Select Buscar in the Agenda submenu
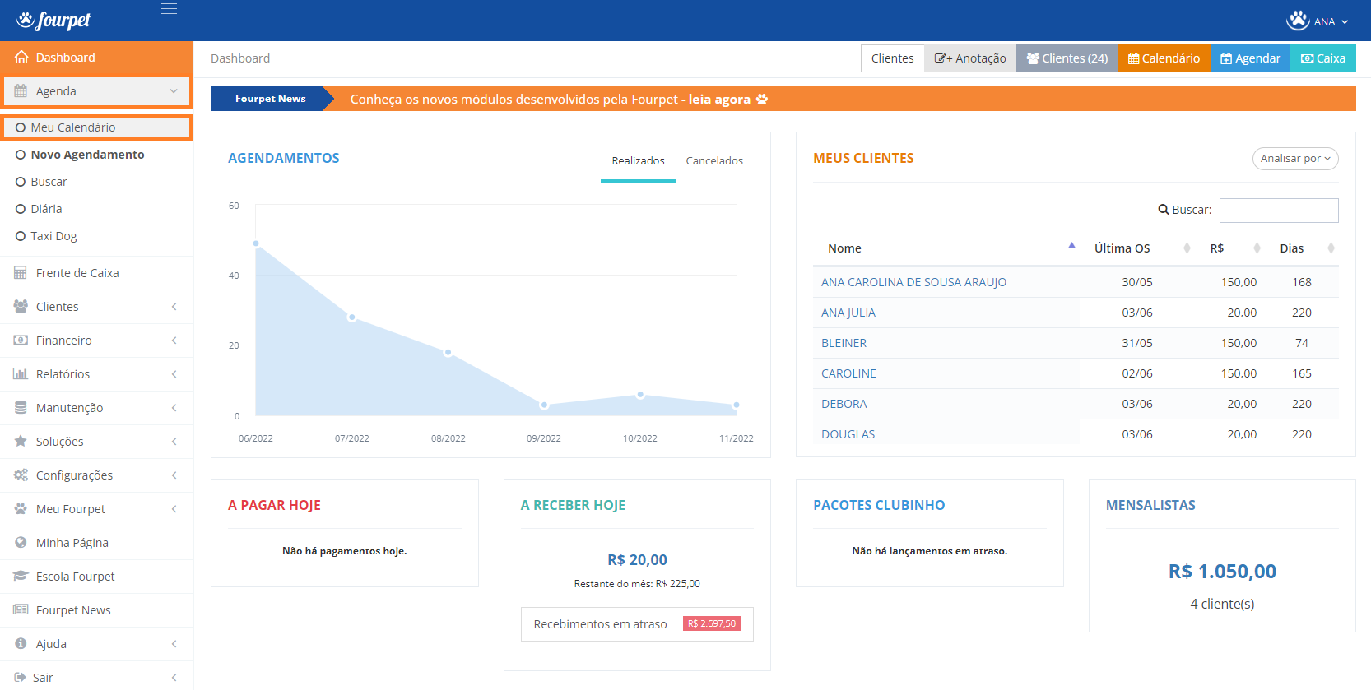1371x695 pixels. click(49, 182)
